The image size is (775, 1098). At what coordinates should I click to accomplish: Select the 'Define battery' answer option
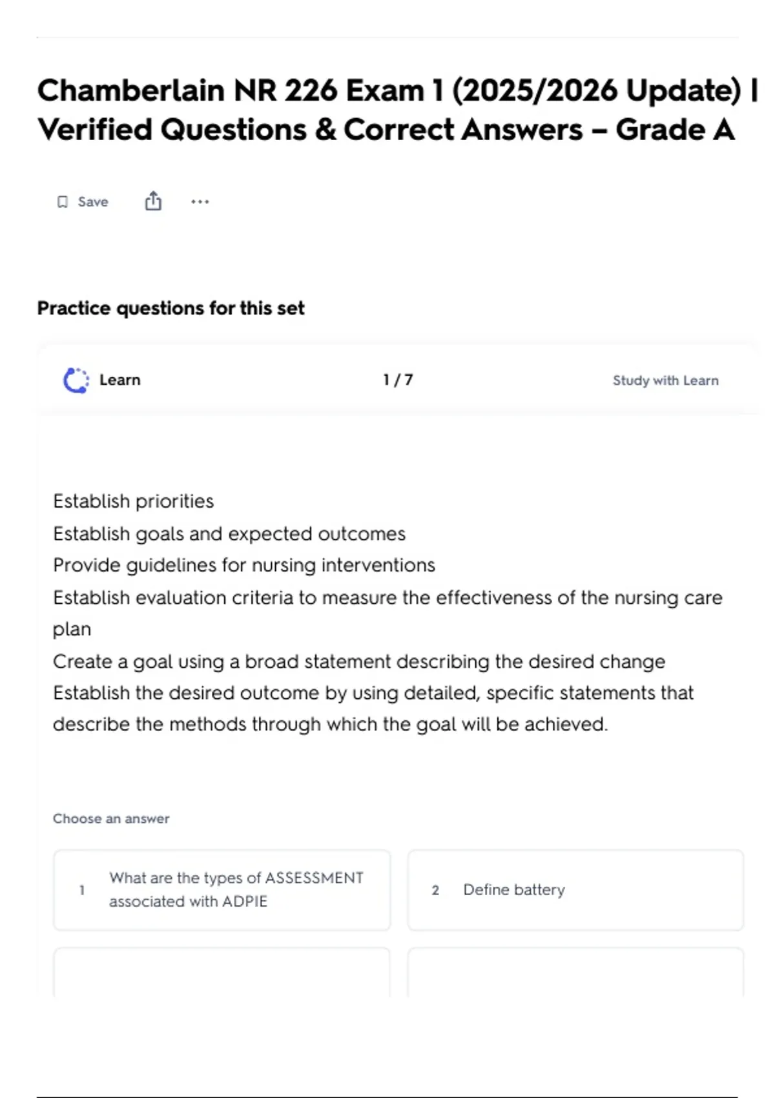pyautogui.click(x=575, y=890)
